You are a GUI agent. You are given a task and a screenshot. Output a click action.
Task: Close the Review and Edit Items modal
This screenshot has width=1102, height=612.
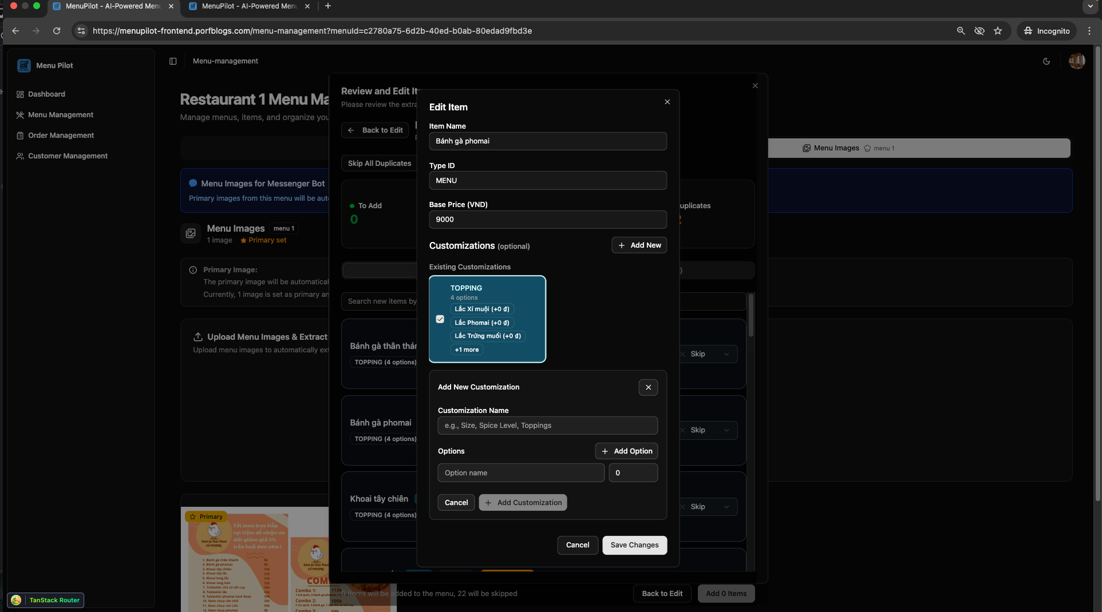click(755, 86)
